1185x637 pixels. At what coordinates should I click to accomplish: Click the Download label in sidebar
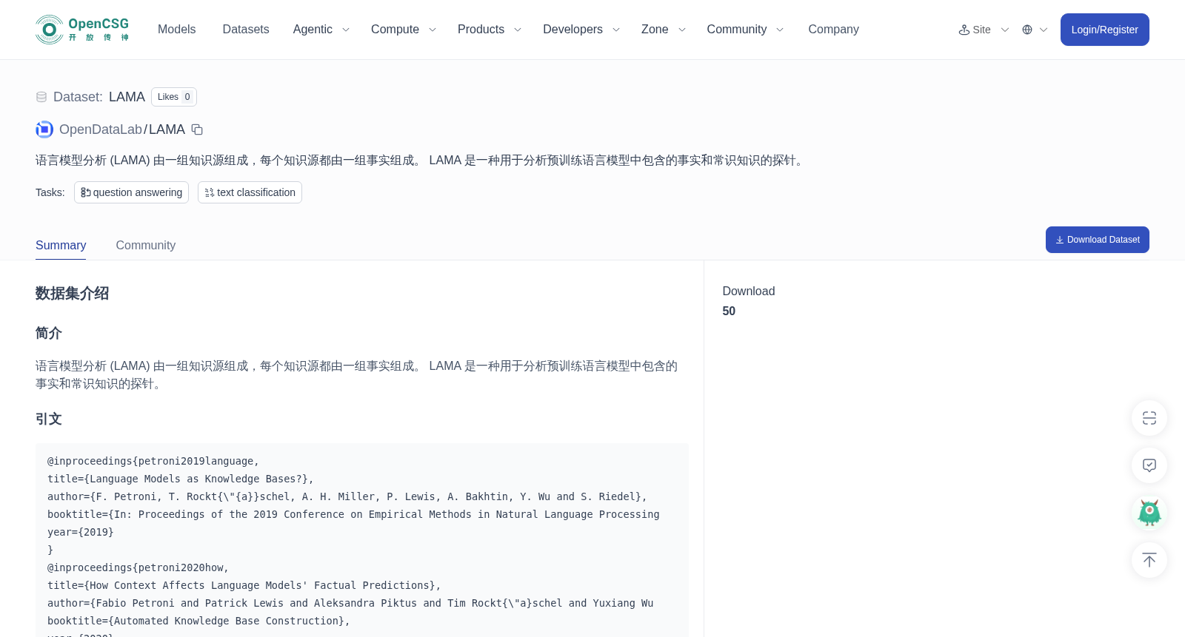749,291
